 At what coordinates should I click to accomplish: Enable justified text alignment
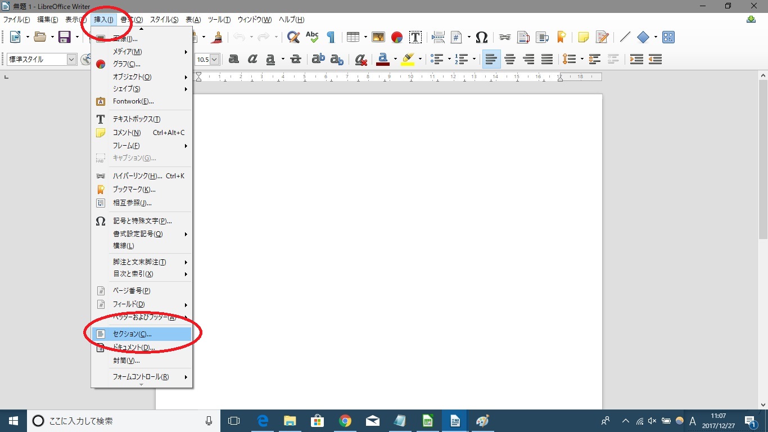tap(547, 59)
